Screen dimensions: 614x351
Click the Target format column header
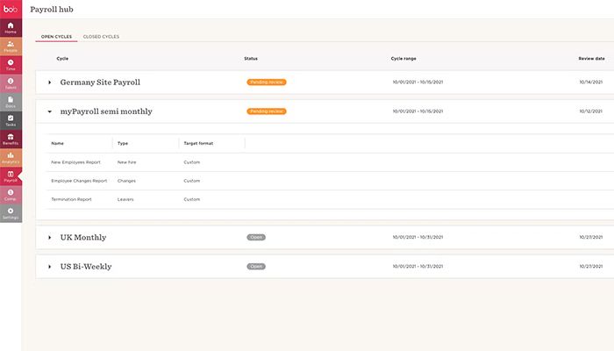[198, 143]
